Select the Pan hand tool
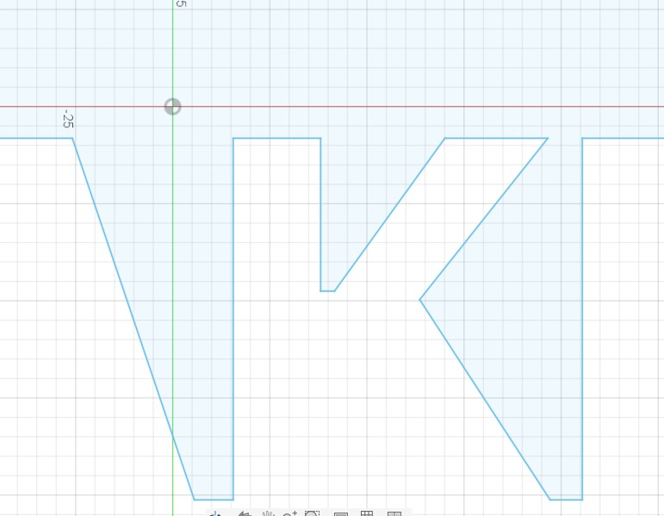Viewport: 664px width, 516px height. pos(268,513)
